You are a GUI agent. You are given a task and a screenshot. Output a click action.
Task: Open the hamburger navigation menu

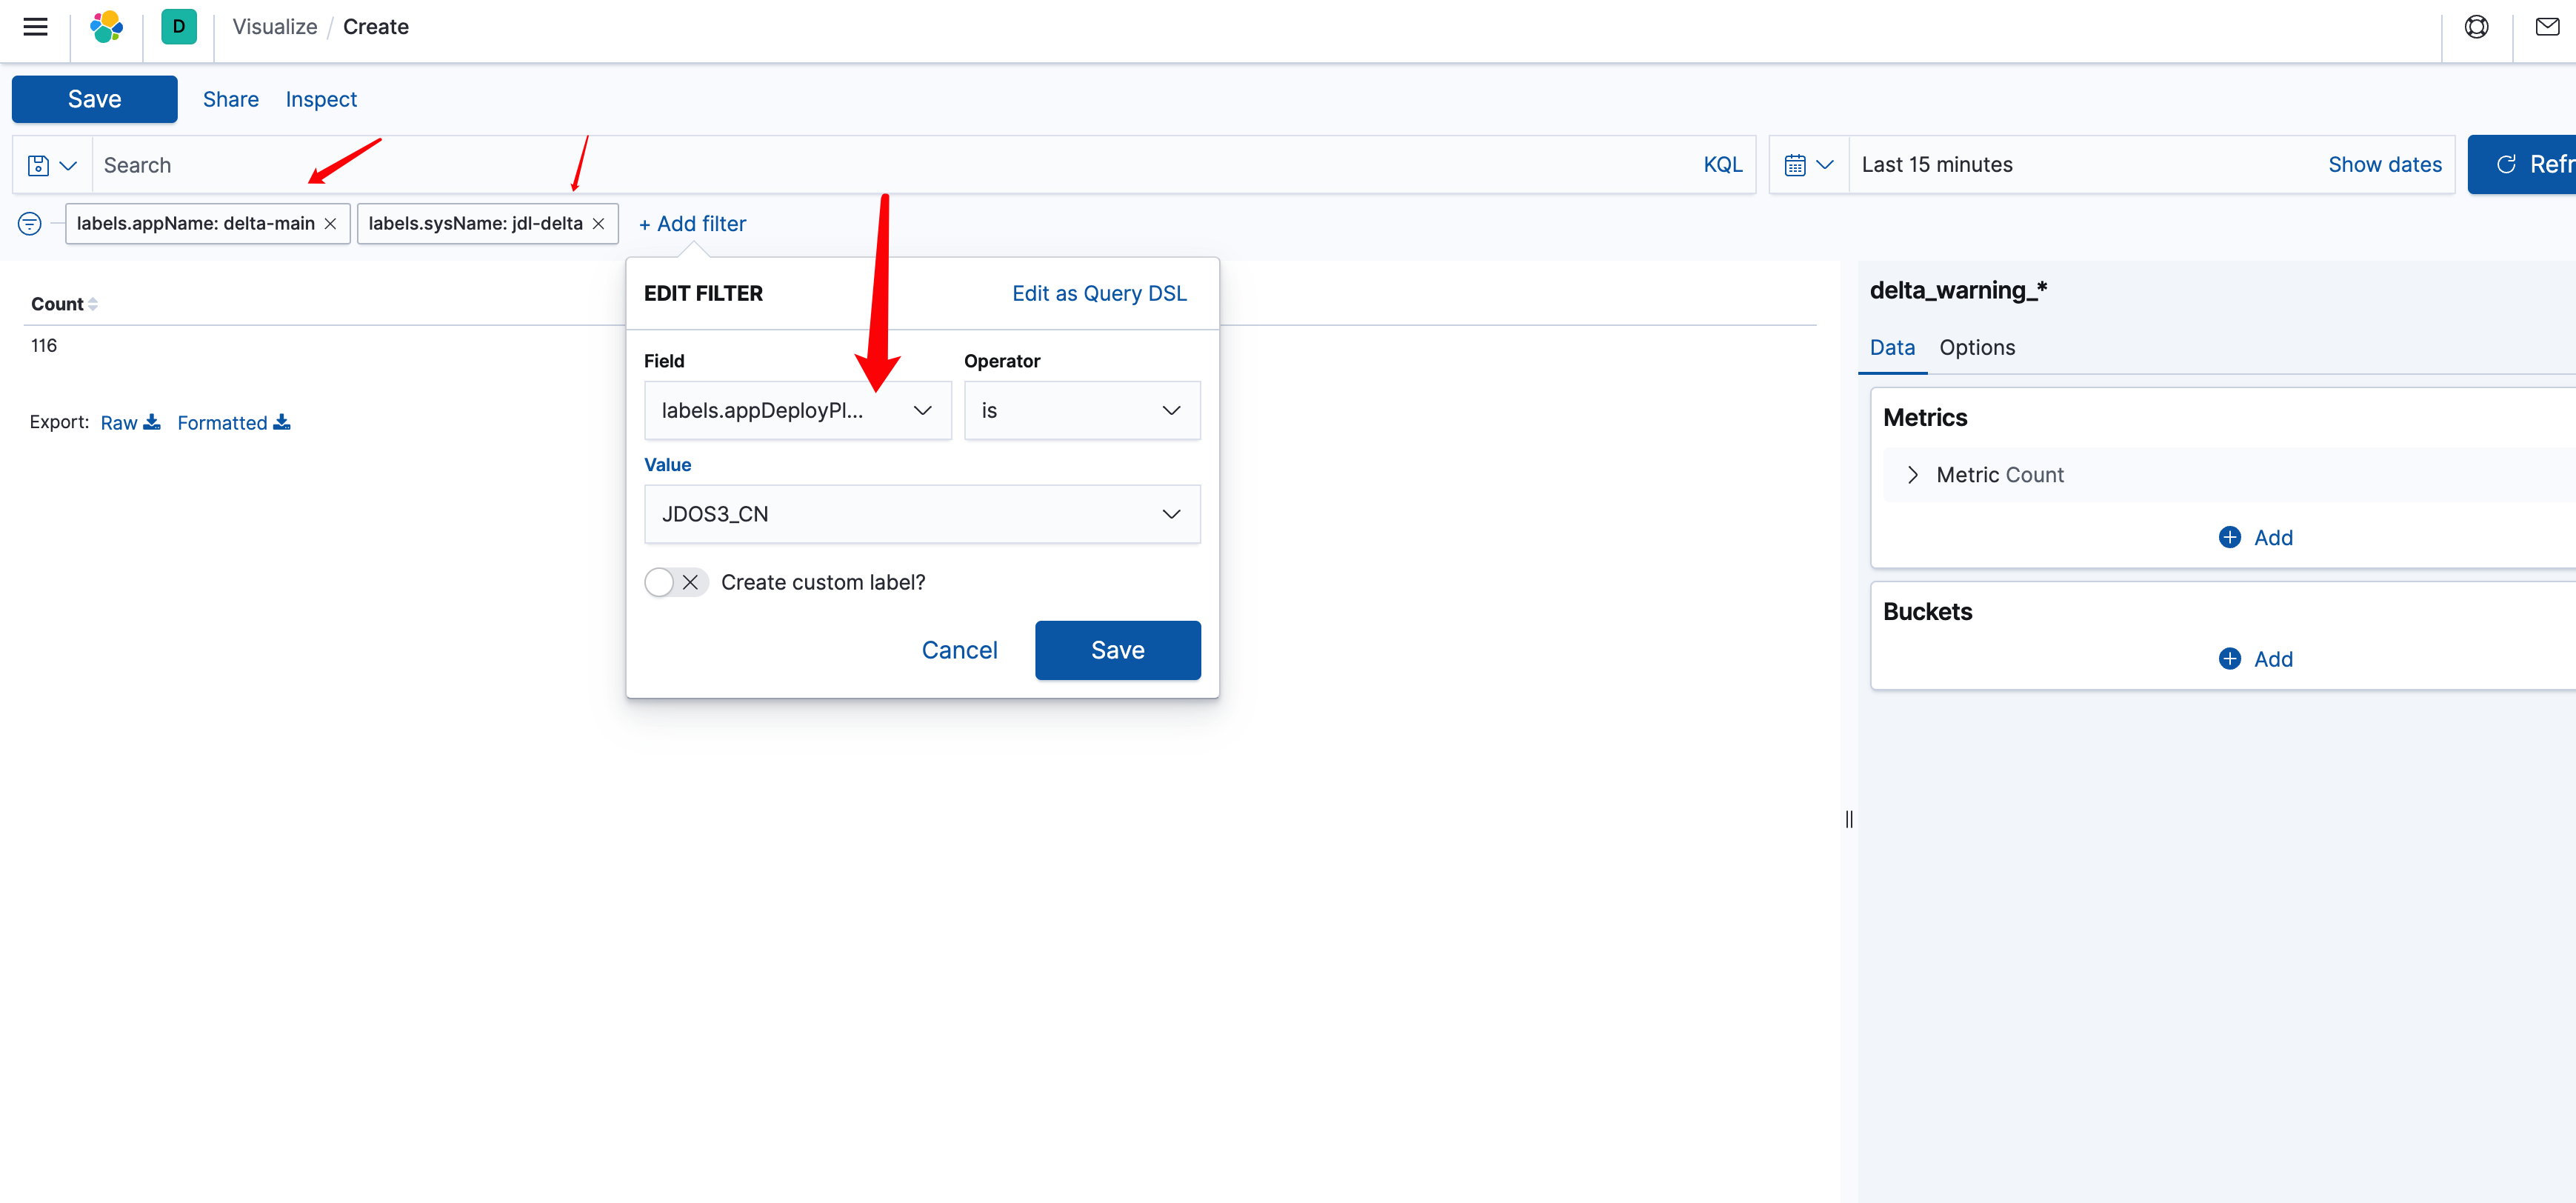[x=35, y=27]
